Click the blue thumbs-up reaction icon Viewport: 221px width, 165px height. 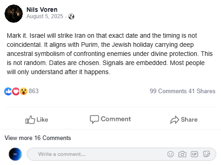(8, 91)
